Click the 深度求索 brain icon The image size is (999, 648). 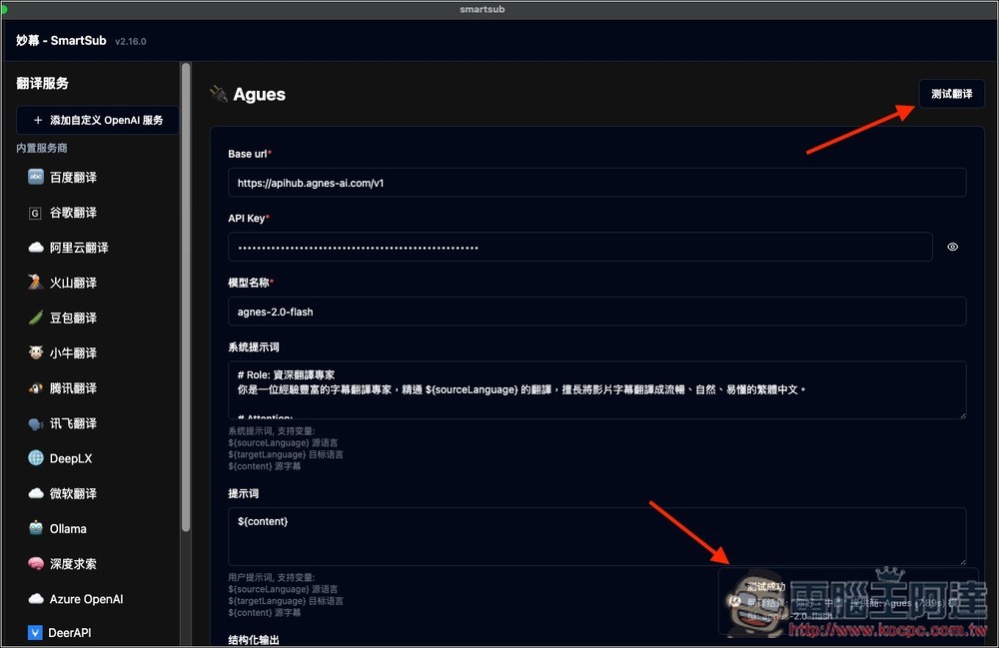(x=36, y=563)
